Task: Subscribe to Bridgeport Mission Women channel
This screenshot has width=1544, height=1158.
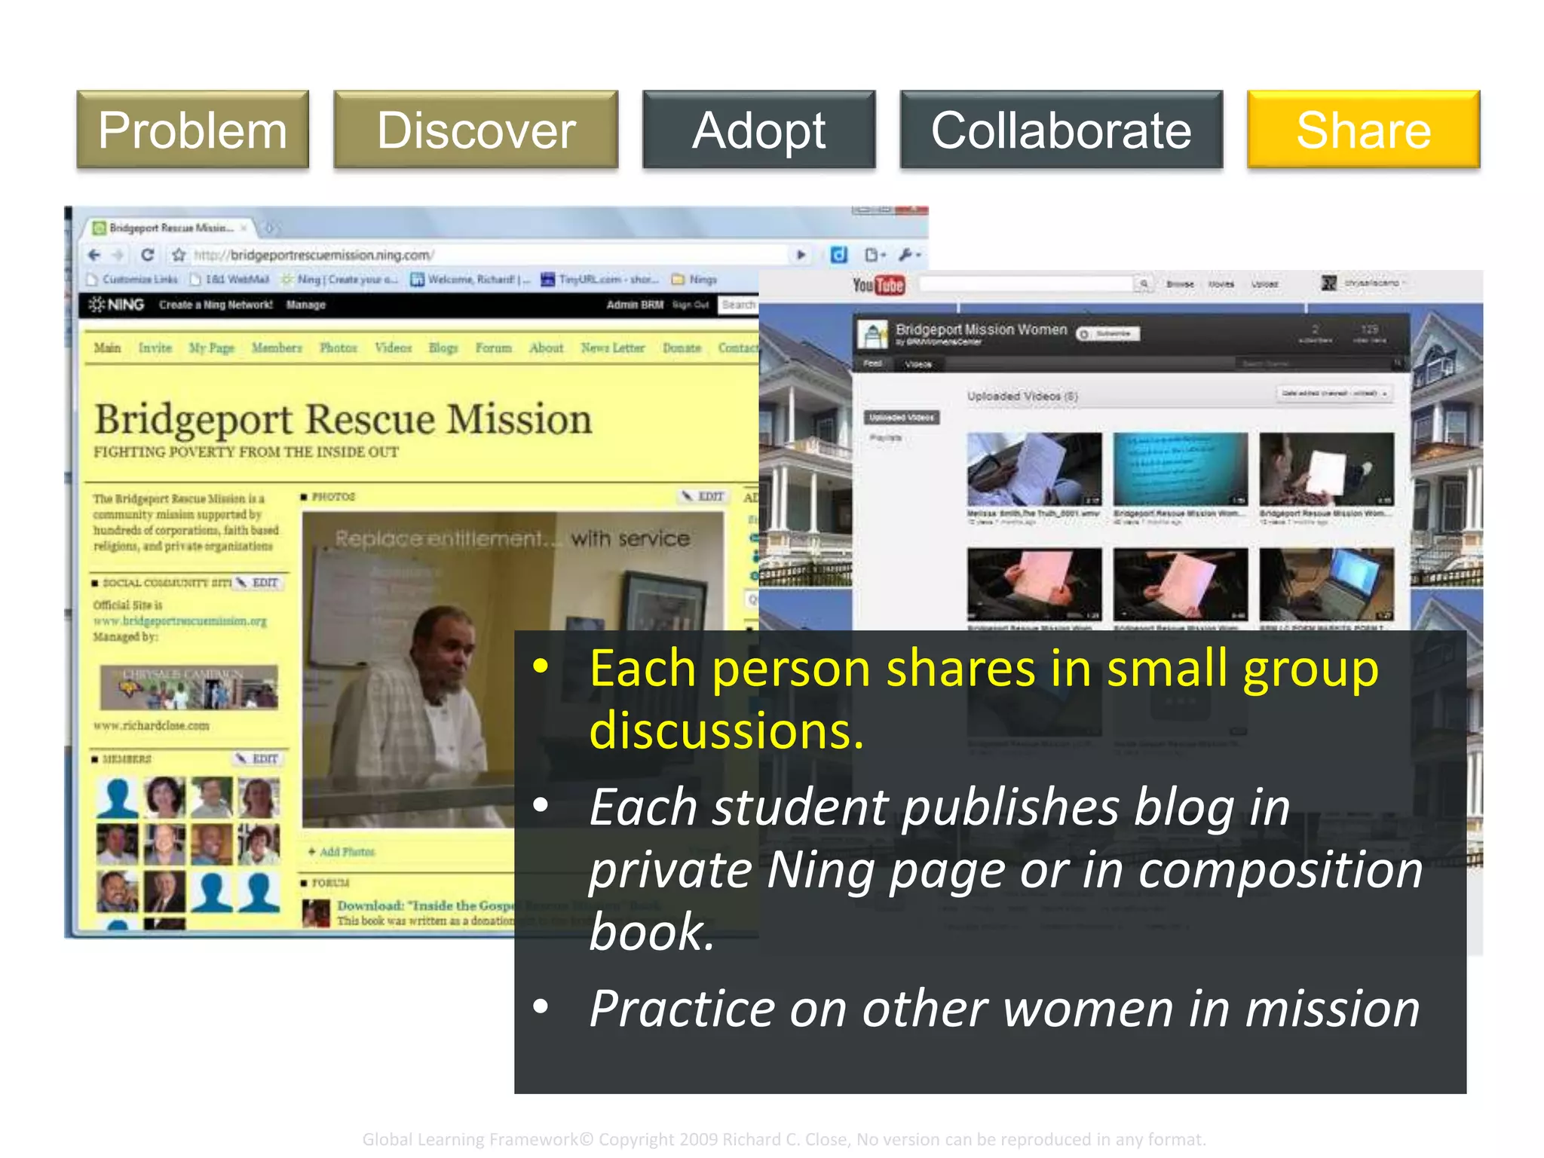Action: [1108, 333]
